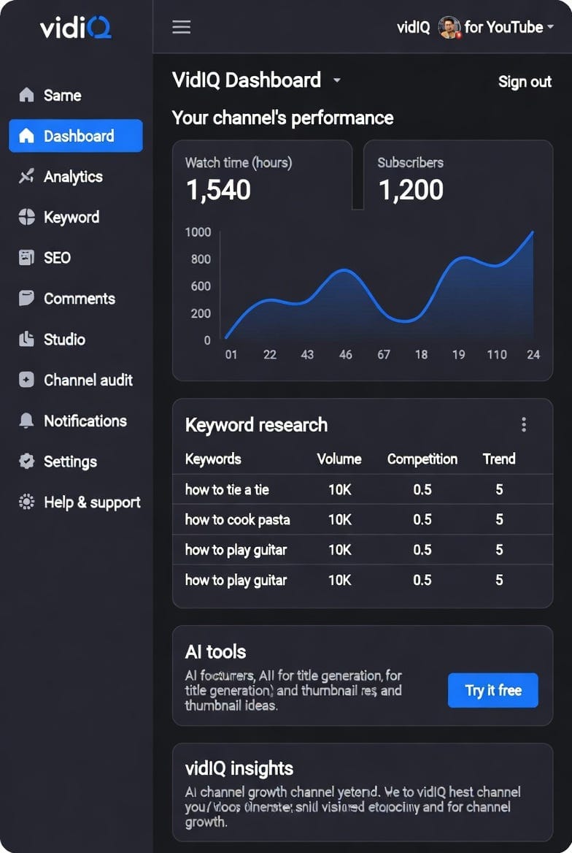Click the 1,540 watch time value
Viewport: 572px width, 853px height.
[x=219, y=190]
